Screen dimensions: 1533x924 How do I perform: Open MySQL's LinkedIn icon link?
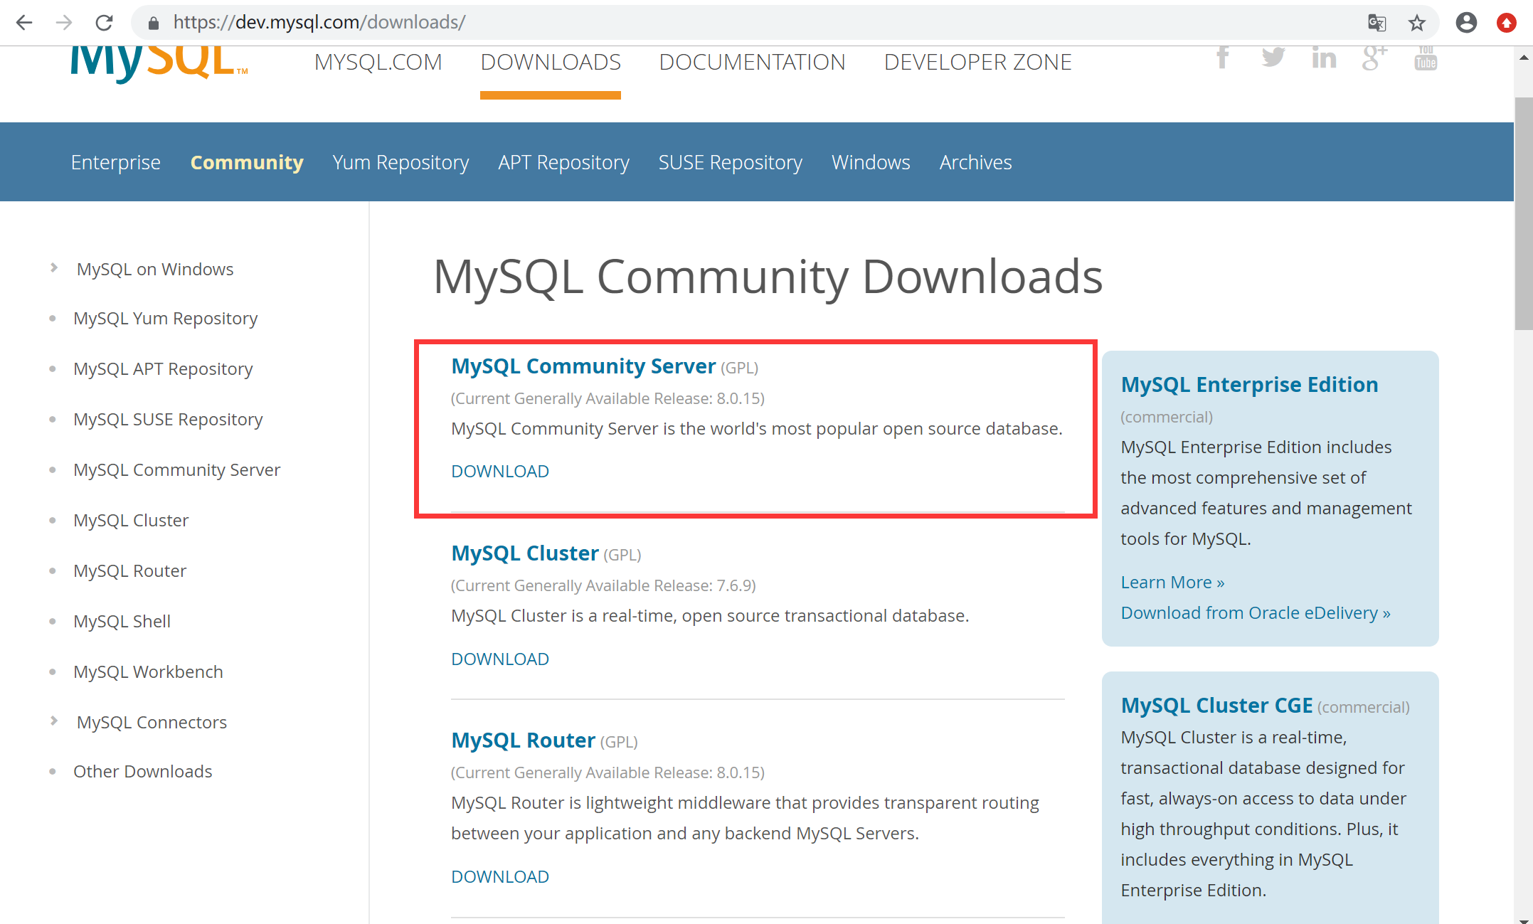click(1324, 58)
